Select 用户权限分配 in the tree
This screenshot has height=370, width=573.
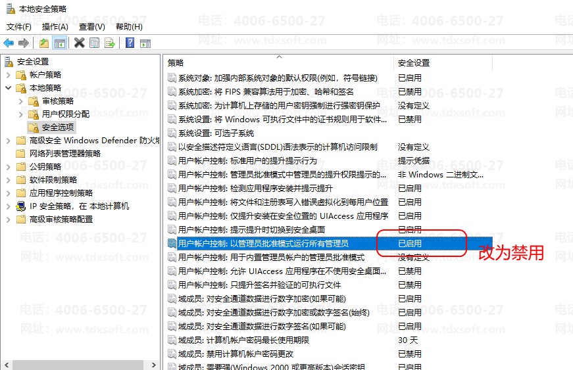pos(66,114)
